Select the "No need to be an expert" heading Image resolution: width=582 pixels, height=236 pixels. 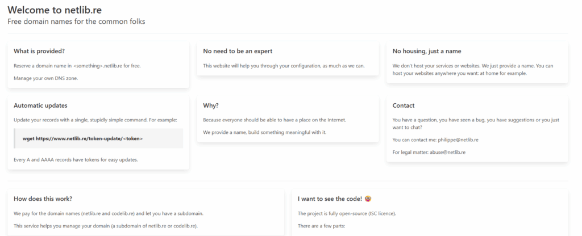pyautogui.click(x=239, y=51)
